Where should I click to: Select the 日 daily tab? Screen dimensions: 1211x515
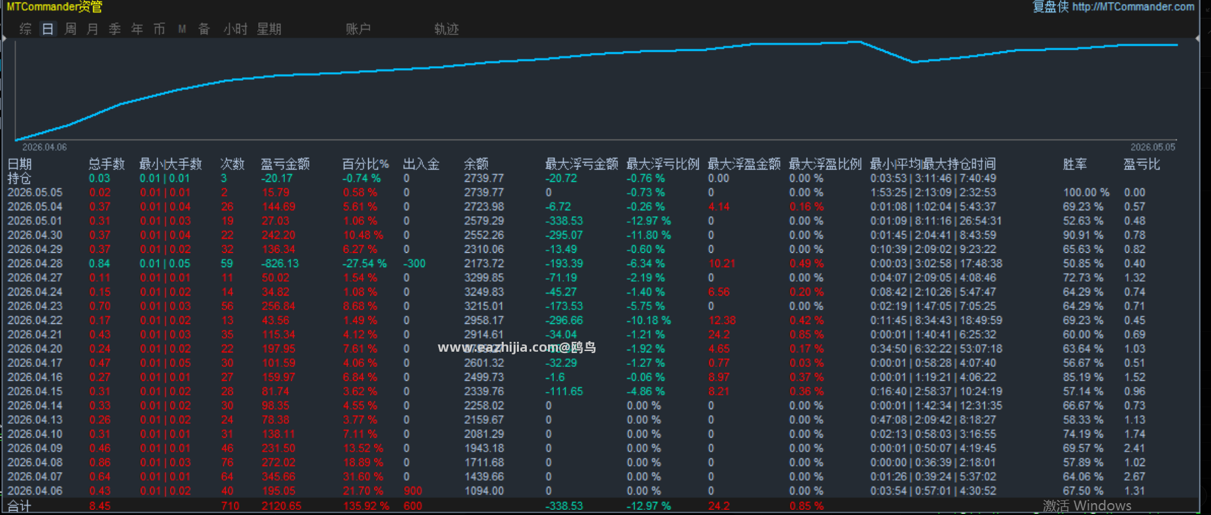pyautogui.click(x=48, y=29)
